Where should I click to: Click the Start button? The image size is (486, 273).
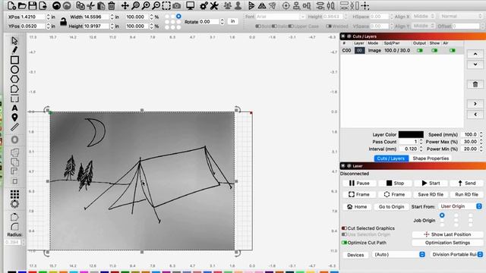(431, 184)
